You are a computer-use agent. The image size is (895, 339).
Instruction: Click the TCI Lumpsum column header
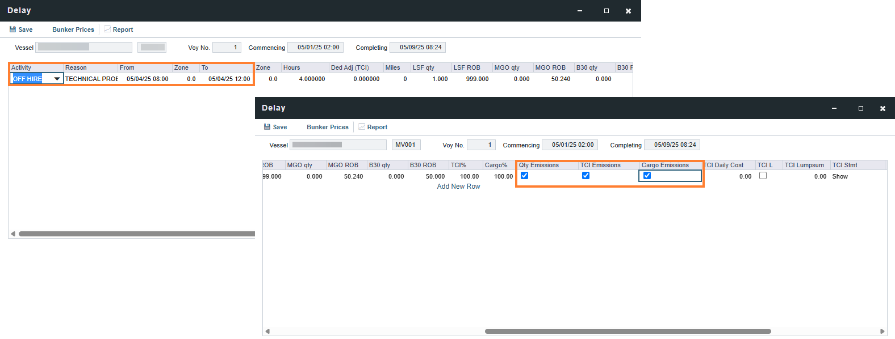click(x=806, y=165)
